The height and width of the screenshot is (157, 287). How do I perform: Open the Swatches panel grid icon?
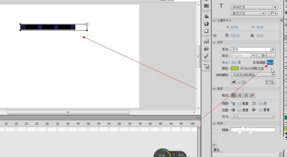click(206, 6)
